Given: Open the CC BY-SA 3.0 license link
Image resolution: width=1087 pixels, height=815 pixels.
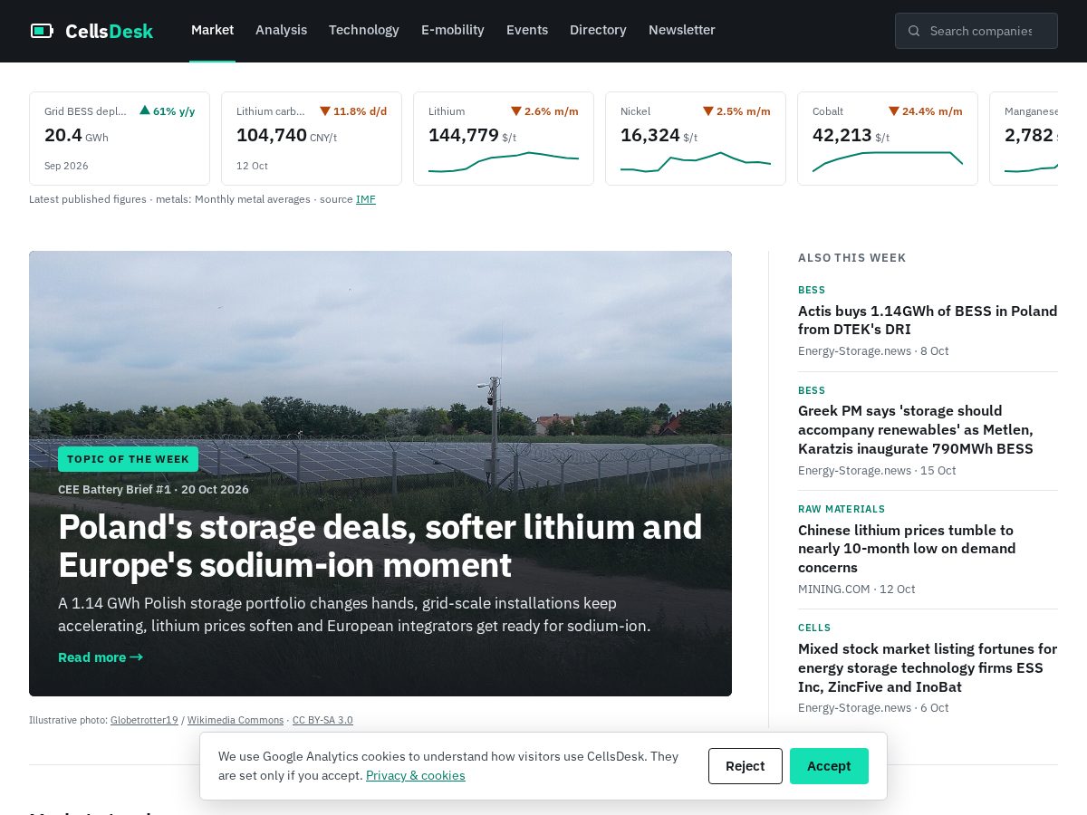Looking at the screenshot, I should pyautogui.click(x=322, y=721).
